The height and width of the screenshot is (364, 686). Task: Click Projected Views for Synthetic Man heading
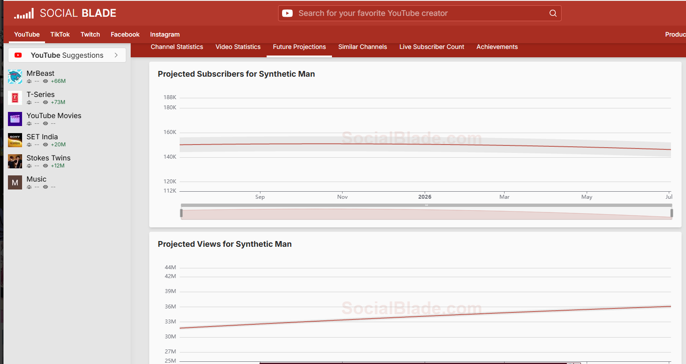(x=225, y=244)
